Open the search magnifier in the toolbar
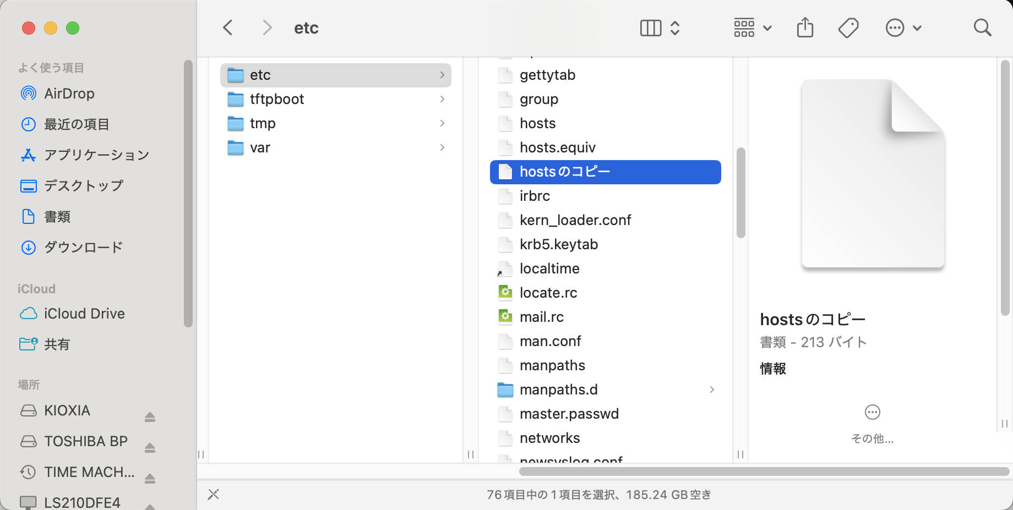 point(982,28)
